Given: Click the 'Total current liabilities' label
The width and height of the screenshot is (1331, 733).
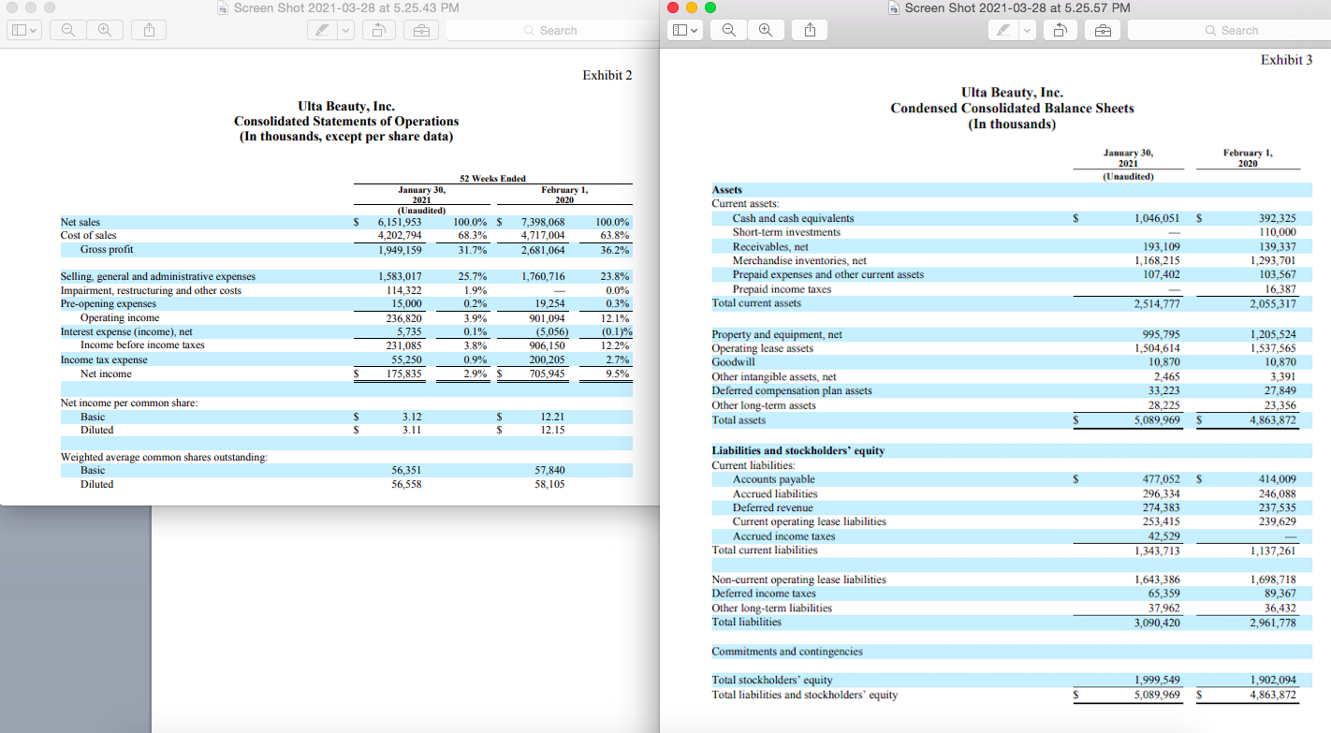Looking at the screenshot, I should 765,550.
